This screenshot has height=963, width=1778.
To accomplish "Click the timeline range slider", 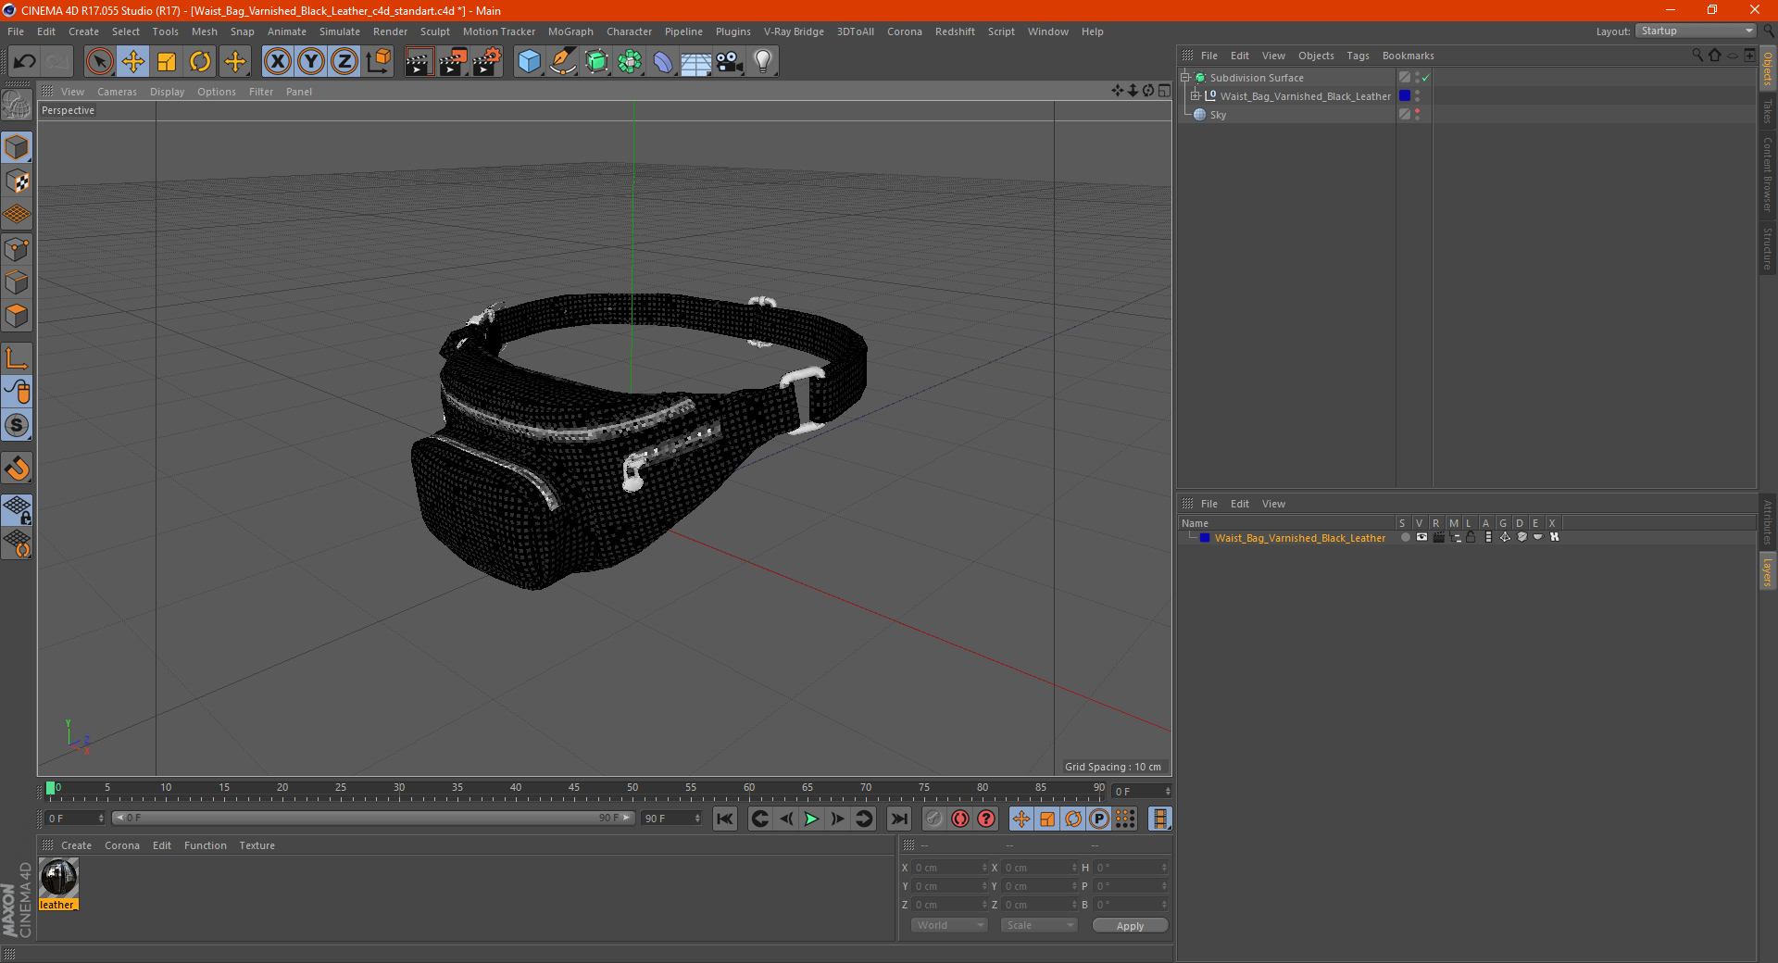I will click(373, 819).
